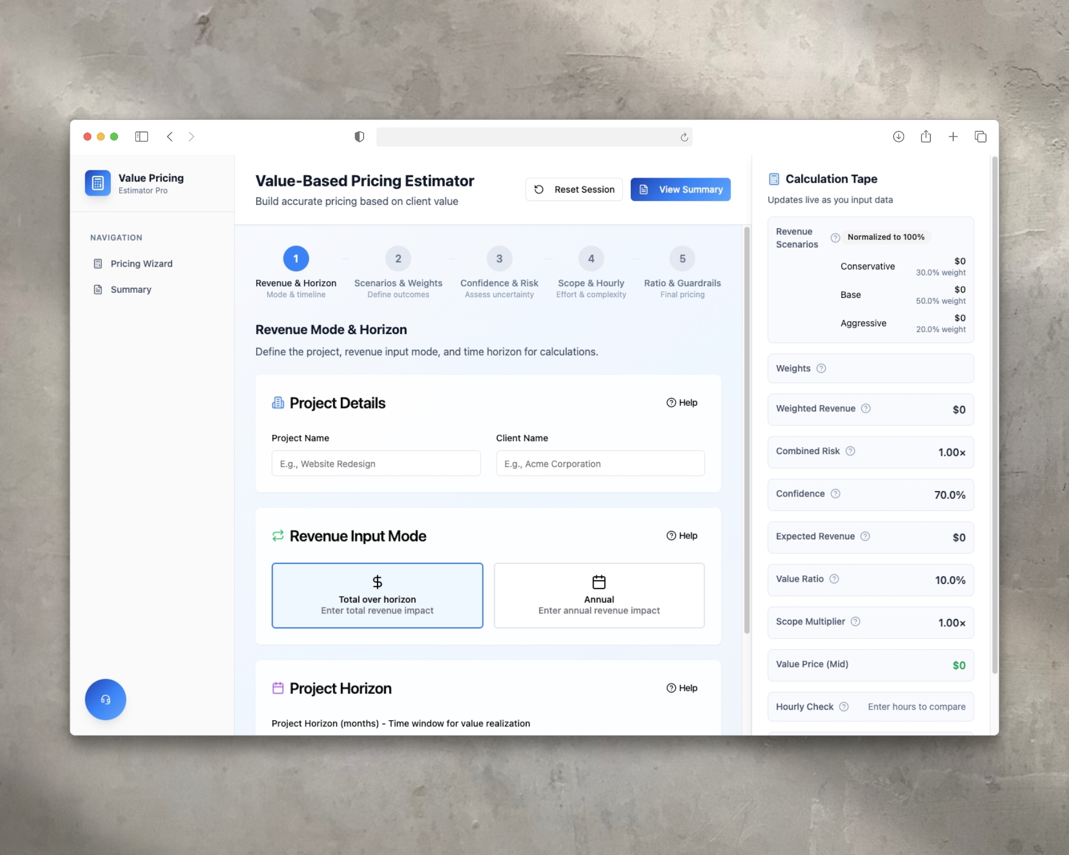
Task: Open Summary in navigation sidebar
Action: point(130,289)
